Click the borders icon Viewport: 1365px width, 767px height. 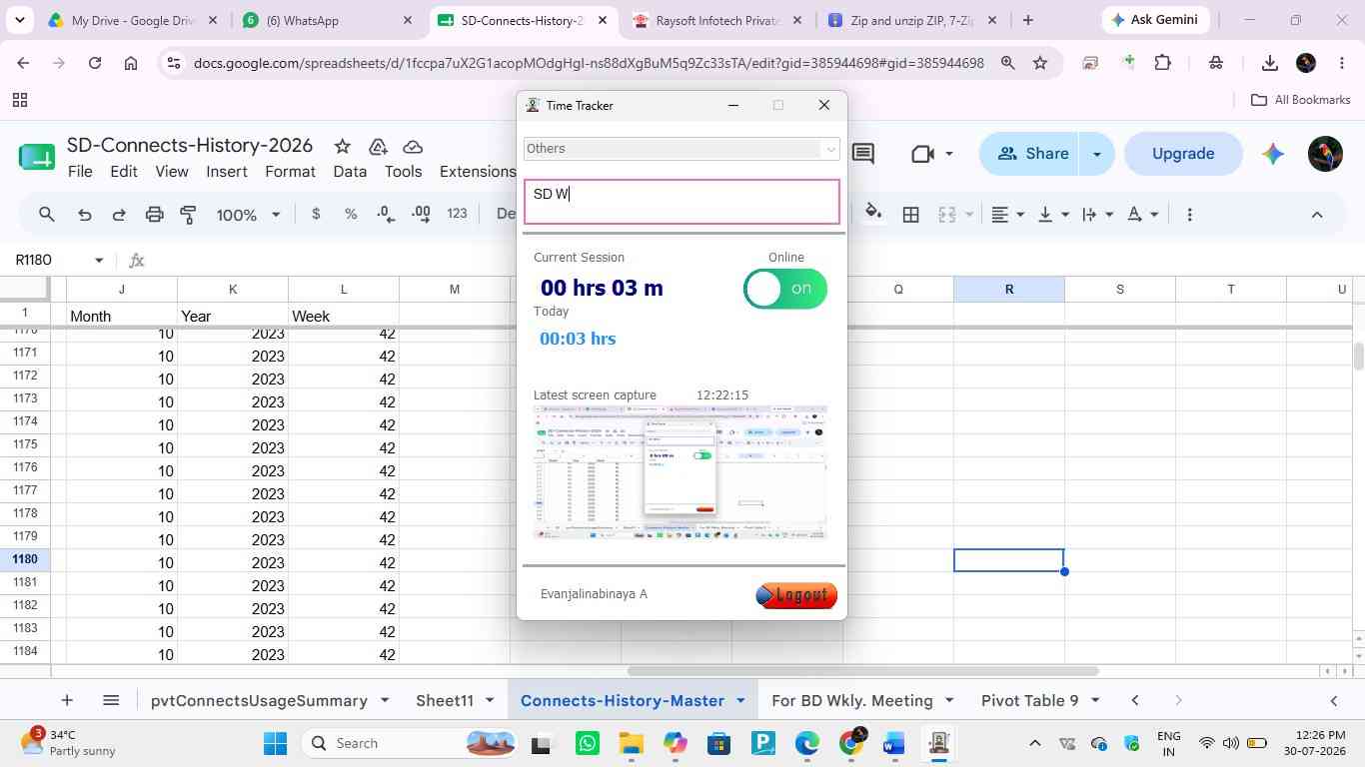pyautogui.click(x=910, y=214)
